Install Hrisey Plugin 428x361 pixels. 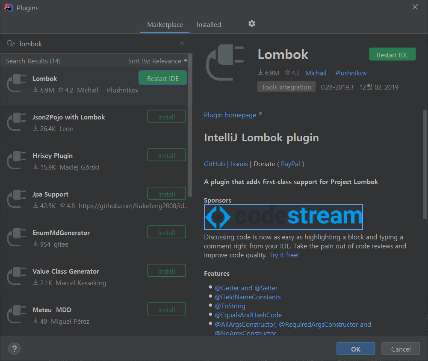[x=166, y=155]
